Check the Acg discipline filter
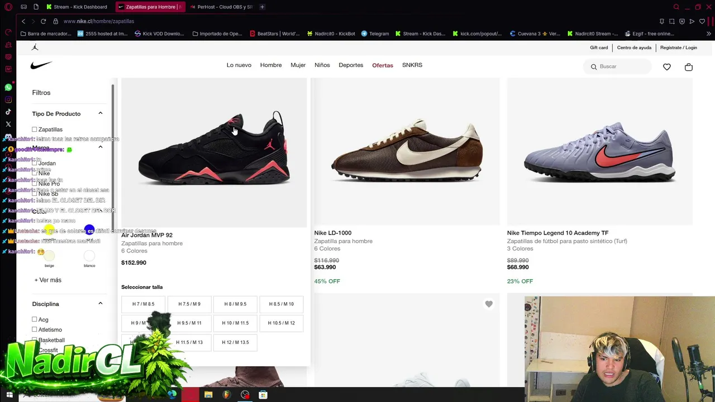The image size is (715, 402). pos(34,319)
